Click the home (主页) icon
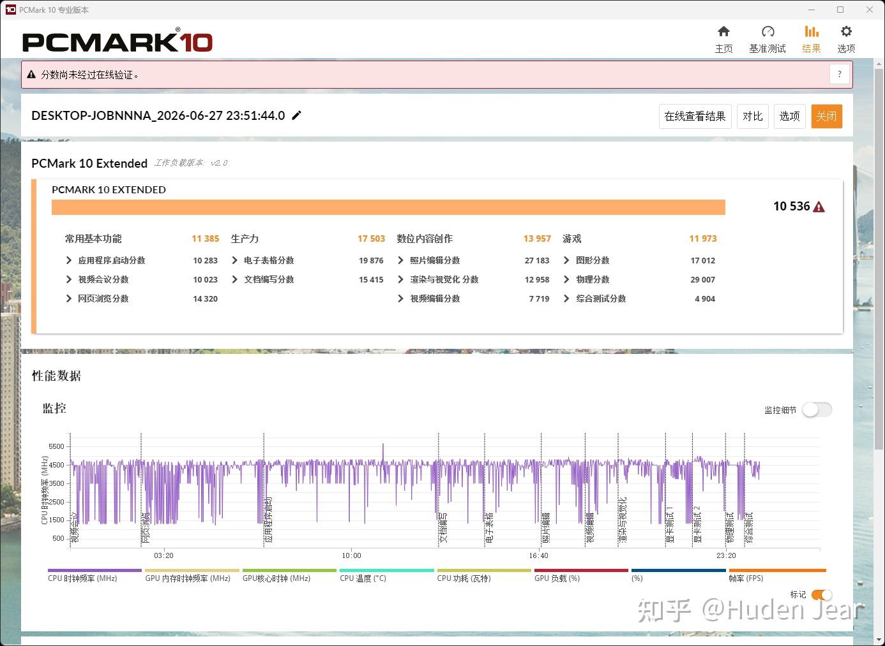The width and height of the screenshot is (885, 646). 723,32
